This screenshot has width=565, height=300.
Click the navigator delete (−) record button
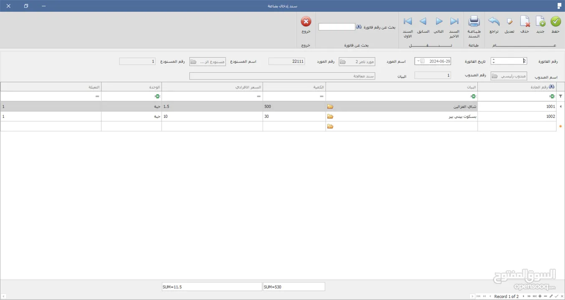pyautogui.click(x=545, y=296)
